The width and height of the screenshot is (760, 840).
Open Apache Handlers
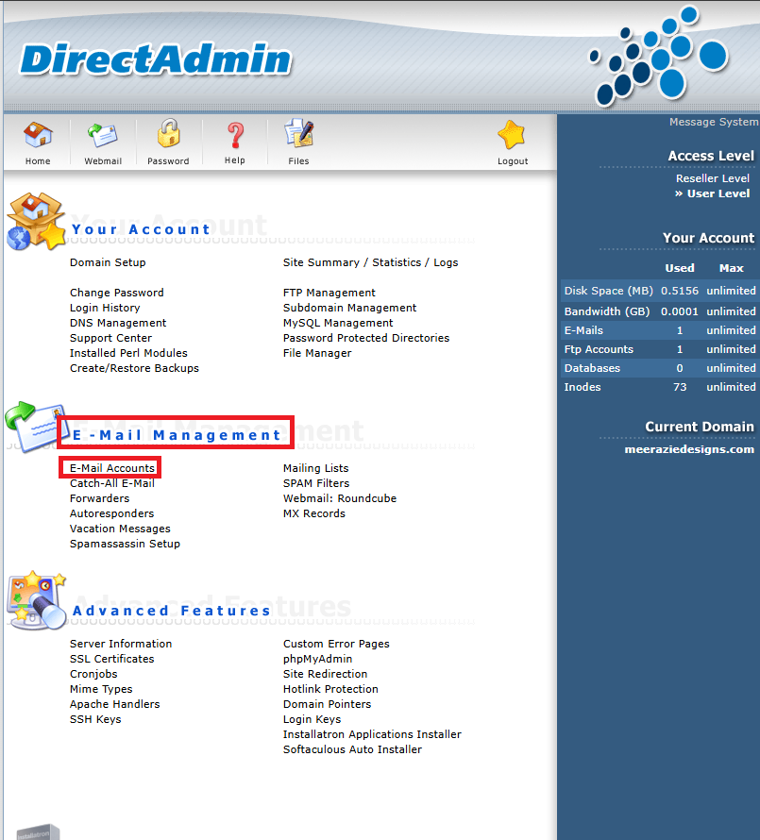(114, 704)
